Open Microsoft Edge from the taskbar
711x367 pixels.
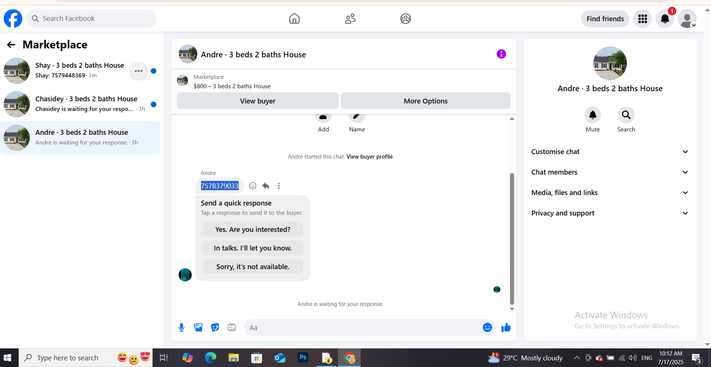(x=210, y=358)
